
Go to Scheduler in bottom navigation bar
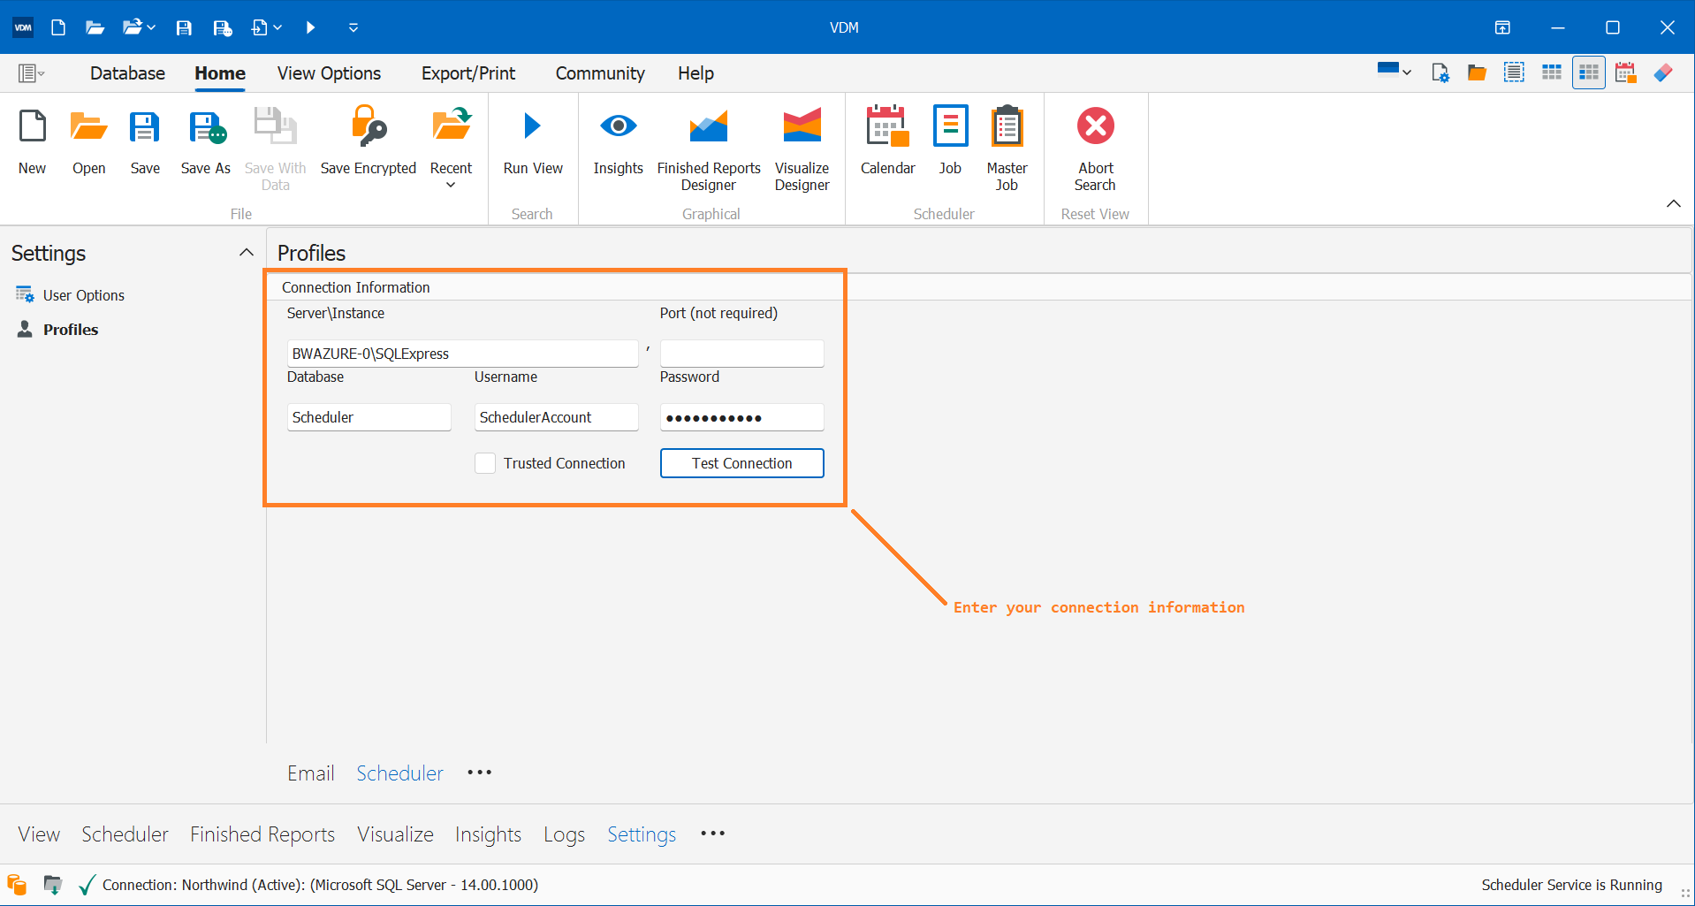click(x=125, y=834)
